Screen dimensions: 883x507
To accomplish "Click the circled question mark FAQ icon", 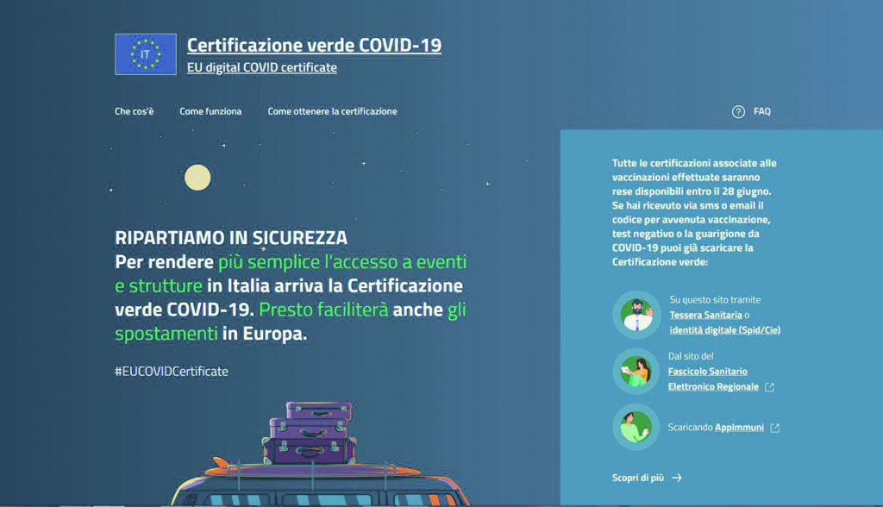I will [x=737, y=111].
